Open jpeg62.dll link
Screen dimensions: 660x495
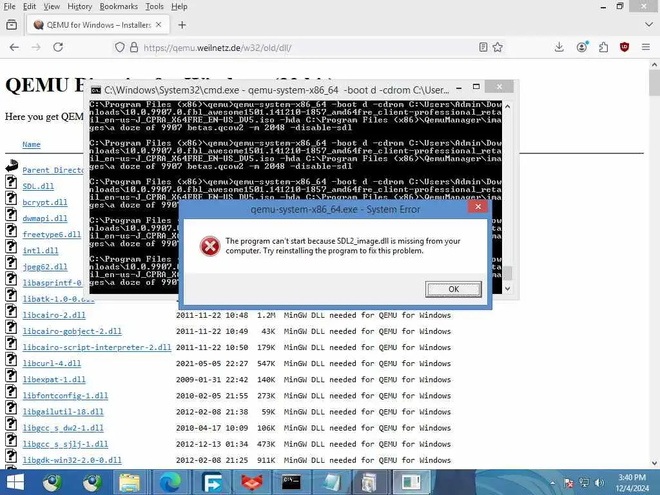45,267
